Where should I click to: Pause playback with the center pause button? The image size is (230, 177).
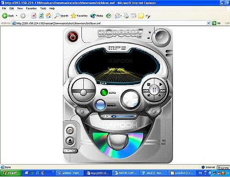tap(154, 90)
